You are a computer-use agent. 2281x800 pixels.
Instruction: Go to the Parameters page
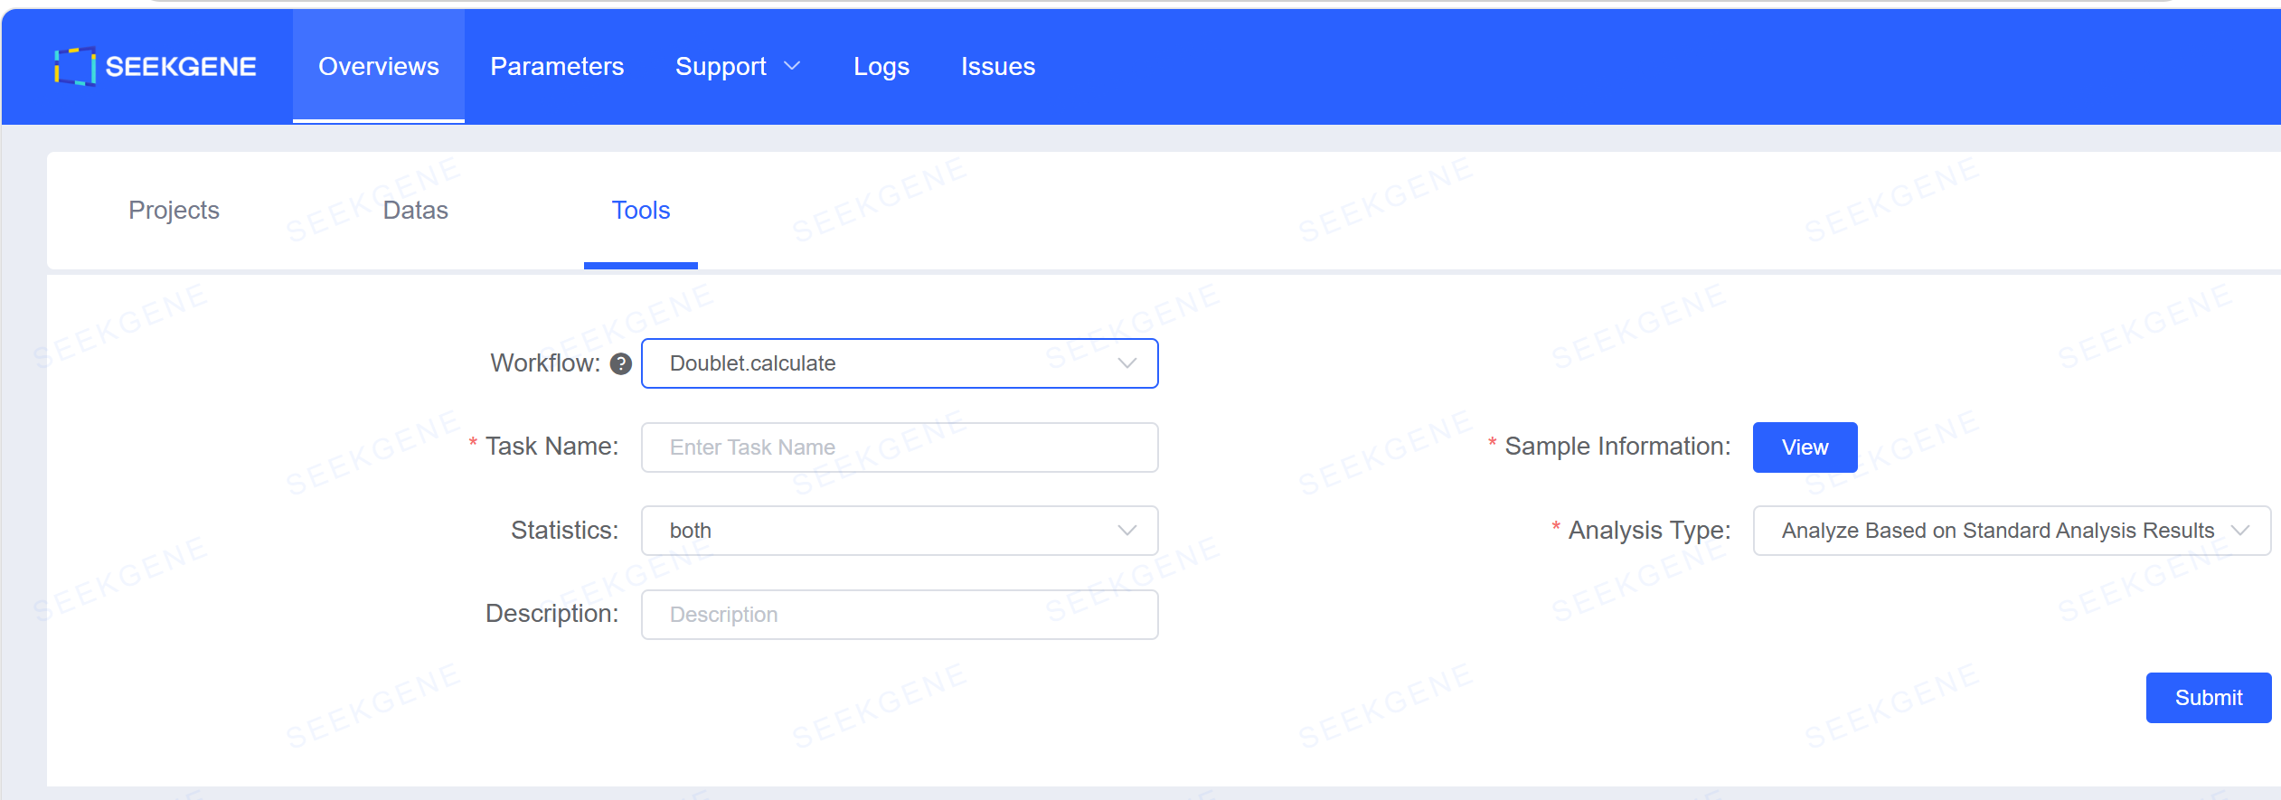click(557, 66)
